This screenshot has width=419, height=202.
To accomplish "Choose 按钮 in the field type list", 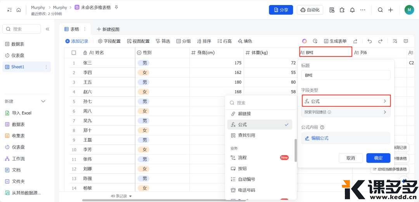I will (x=260, y=169).
